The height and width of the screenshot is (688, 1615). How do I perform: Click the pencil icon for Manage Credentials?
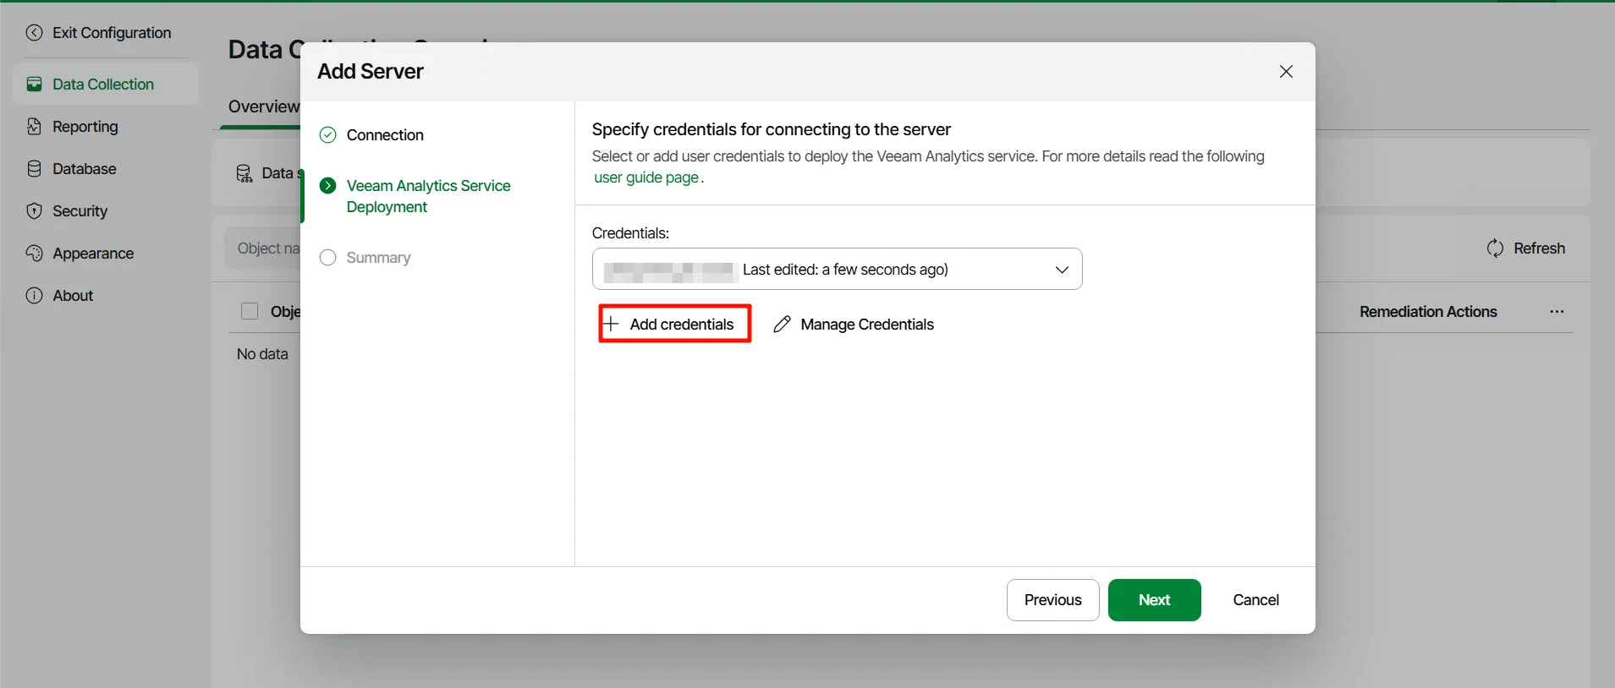(x=783, y=325)
